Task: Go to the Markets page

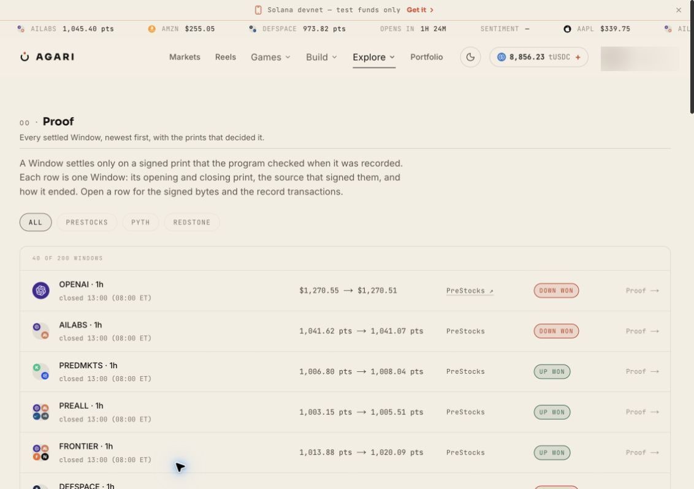Action: pyautogui.click(x=185, y=57)
